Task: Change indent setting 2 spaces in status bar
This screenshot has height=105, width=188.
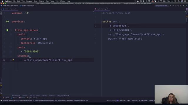Action: pos(134,101)
